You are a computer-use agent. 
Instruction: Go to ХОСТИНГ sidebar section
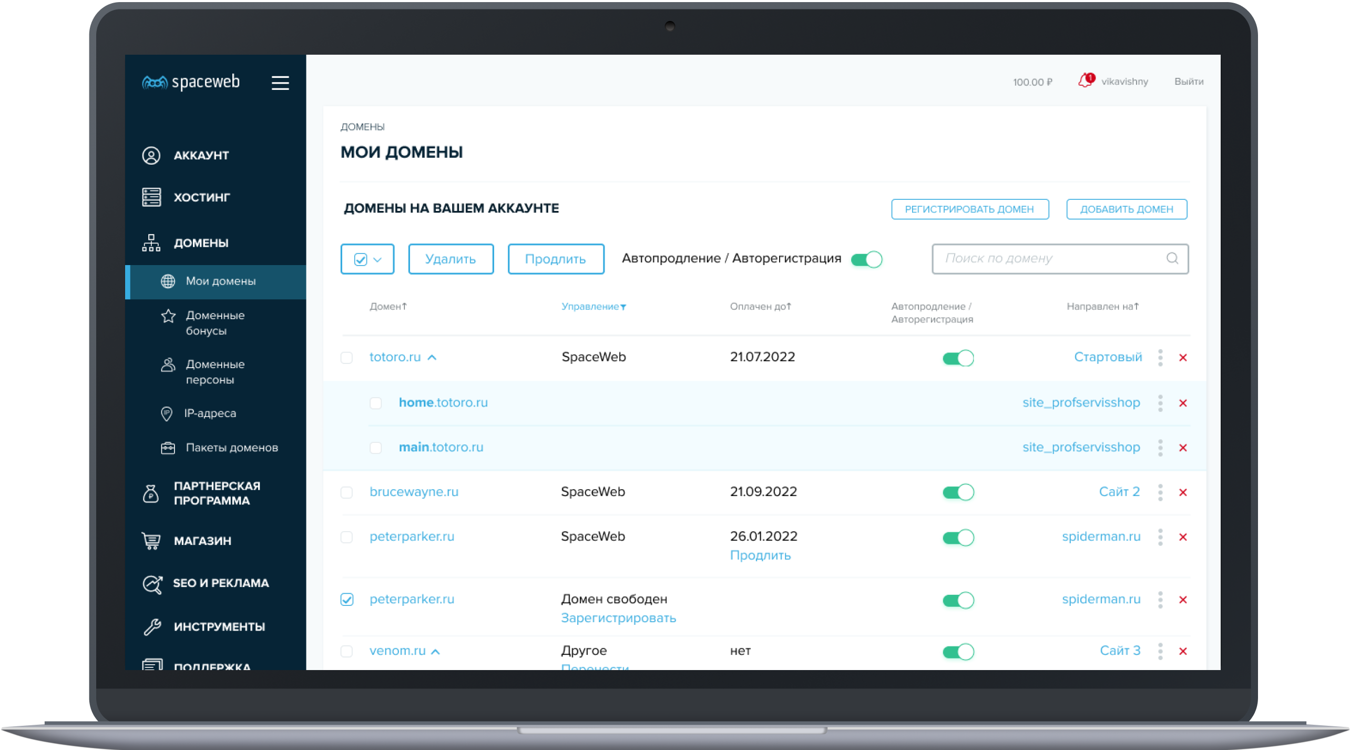[x=202, y=197]
